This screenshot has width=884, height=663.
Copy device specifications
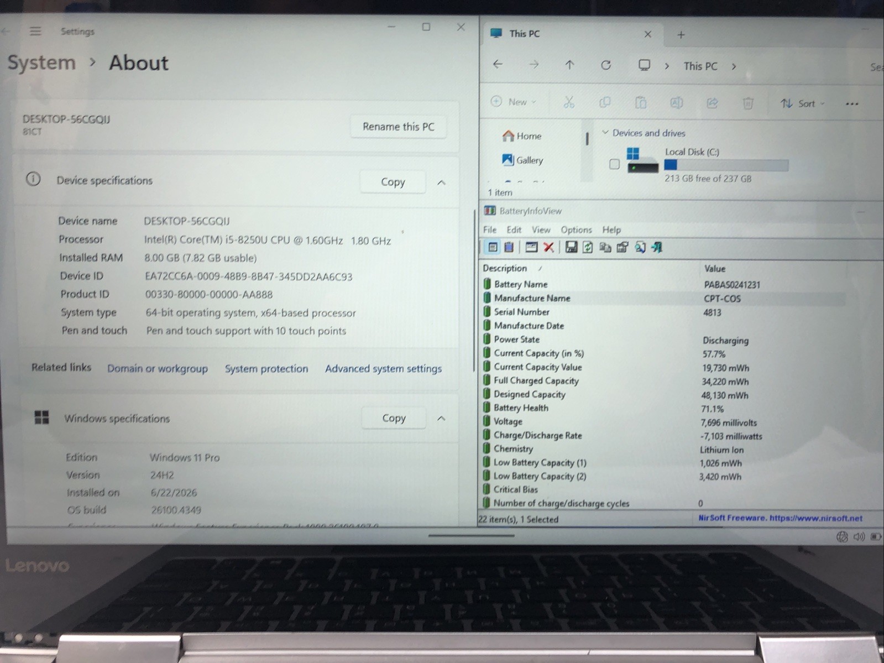[393, 182]
